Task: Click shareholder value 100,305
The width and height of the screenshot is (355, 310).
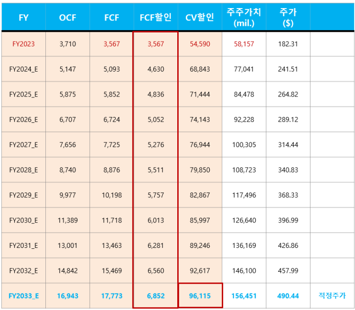Action: point(244,145)
